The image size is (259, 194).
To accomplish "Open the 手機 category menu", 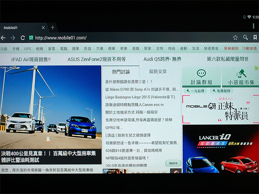I will pyautogui.click(x=16, y=49).
